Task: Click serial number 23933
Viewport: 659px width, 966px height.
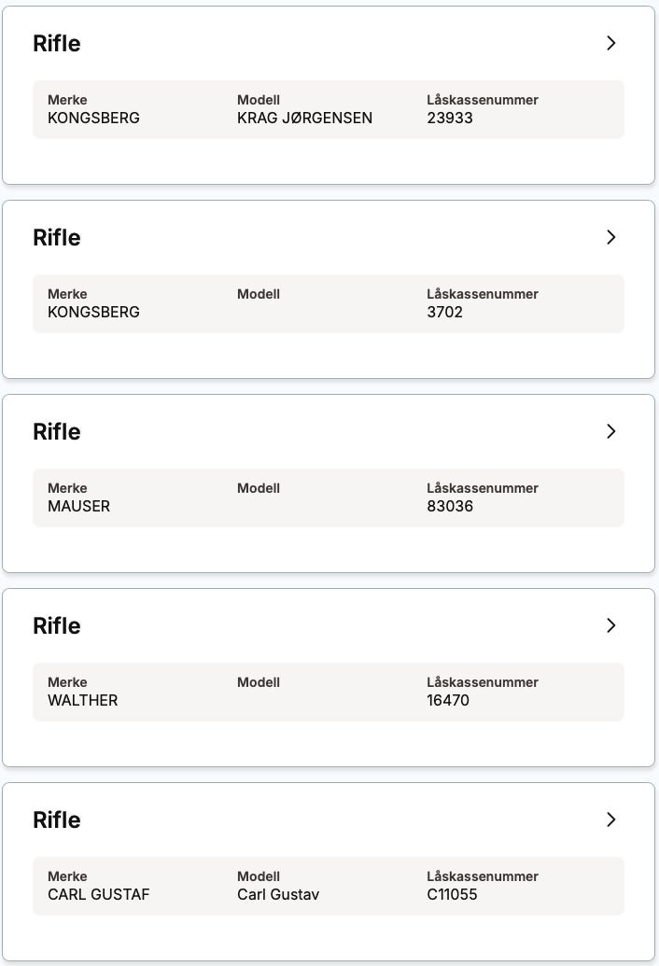Action: pyautogui.click(x=450, y=119)
